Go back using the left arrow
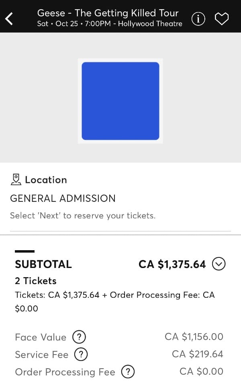This screenshot has width=241, height=390. click(x=10, y=18)
